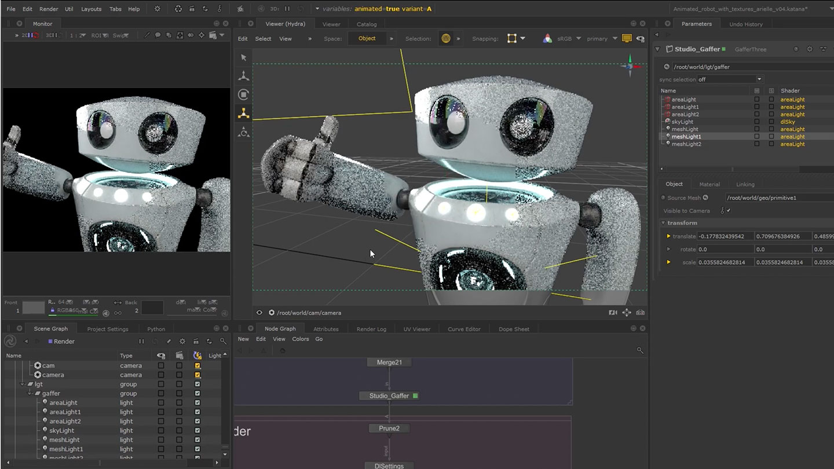Click the Source Mesh path field

pos(779,198)
